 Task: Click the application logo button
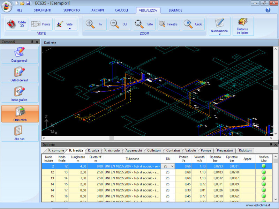pyautogui.click(x=7, y=7)
